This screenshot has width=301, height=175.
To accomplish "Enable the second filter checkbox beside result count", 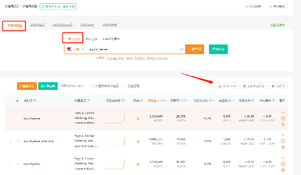I will (x=125, y=86).
